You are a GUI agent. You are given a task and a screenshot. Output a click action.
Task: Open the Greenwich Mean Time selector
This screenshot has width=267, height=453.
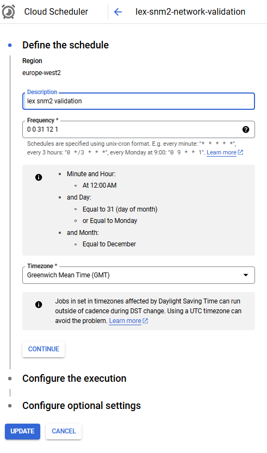[139, 275]
